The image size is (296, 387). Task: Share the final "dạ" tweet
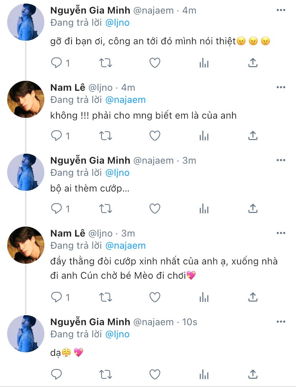[x=253, y=374]
